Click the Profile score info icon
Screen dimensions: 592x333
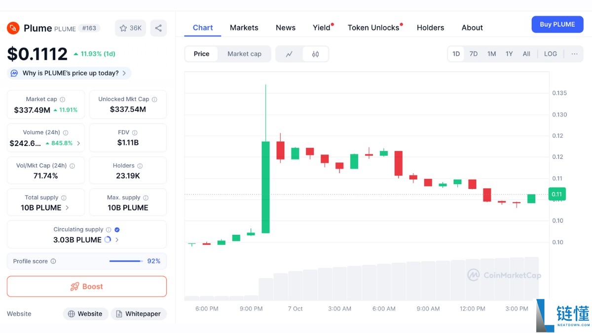point(53,261)
